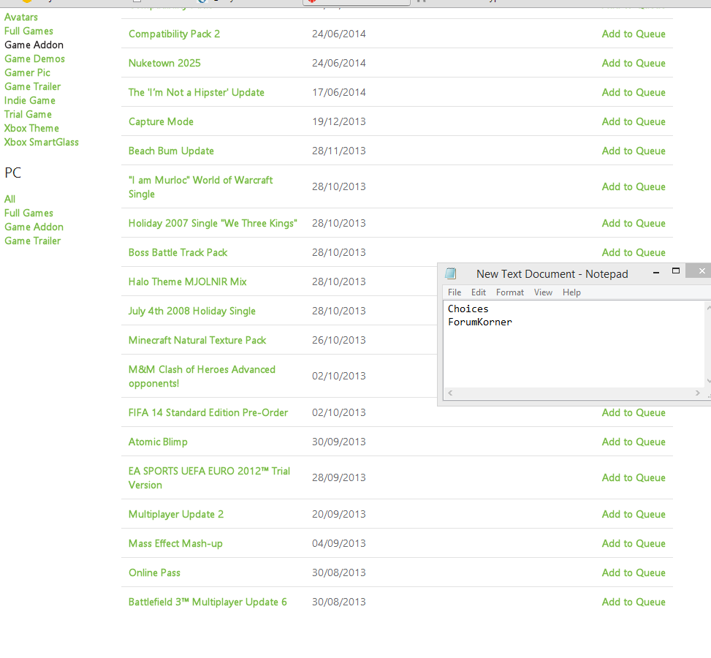Add "We Three Kings" single to queue
Image resolution: width=711 pixels, height=658 pixels.
[x=634, y=223]
